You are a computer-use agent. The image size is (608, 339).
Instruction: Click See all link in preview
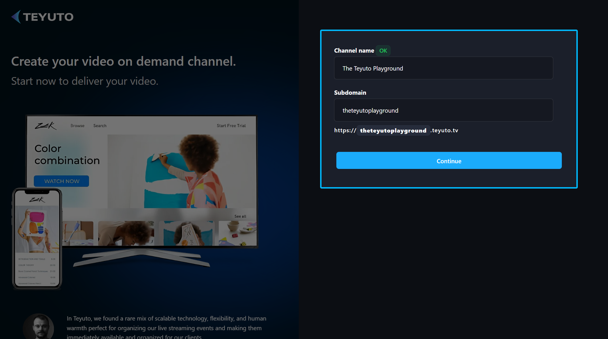[x=240, y=216]
